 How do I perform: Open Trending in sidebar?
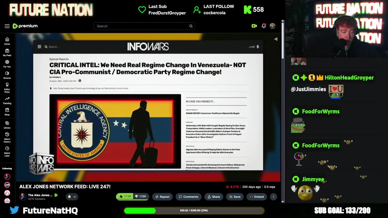tap(7, 101)
